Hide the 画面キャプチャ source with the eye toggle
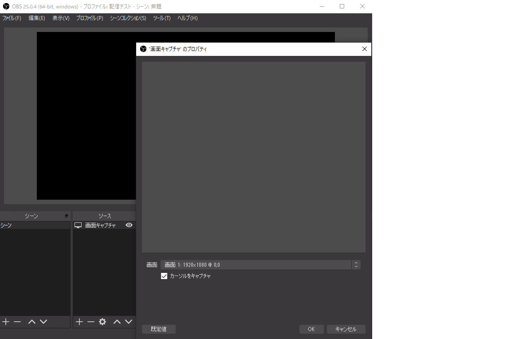The width and height of the screenshot is (511, 339). [129, 225]
